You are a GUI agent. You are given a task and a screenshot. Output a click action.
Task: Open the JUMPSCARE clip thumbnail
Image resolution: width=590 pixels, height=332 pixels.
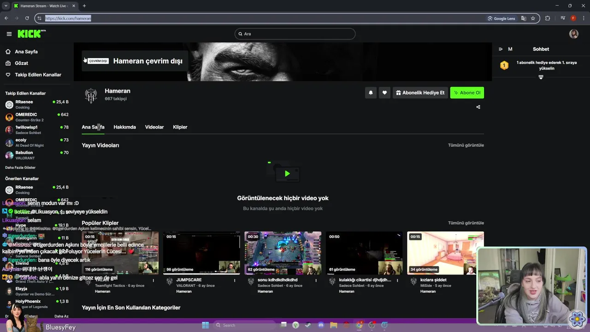(x=201, y=253)
